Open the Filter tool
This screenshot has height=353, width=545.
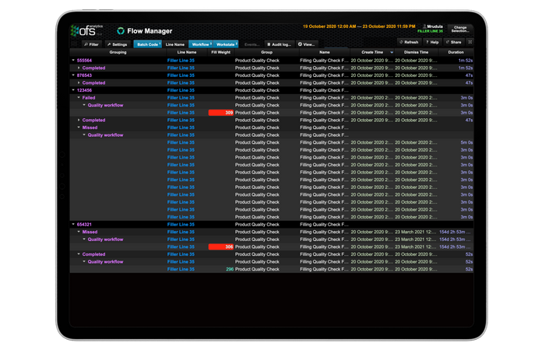[x=90, y=44]
